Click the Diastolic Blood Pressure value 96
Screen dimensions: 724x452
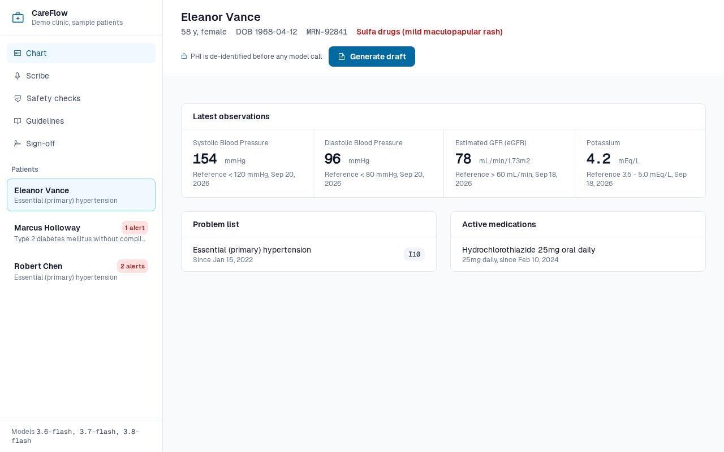pyautogui.click(x=333, y=159)
